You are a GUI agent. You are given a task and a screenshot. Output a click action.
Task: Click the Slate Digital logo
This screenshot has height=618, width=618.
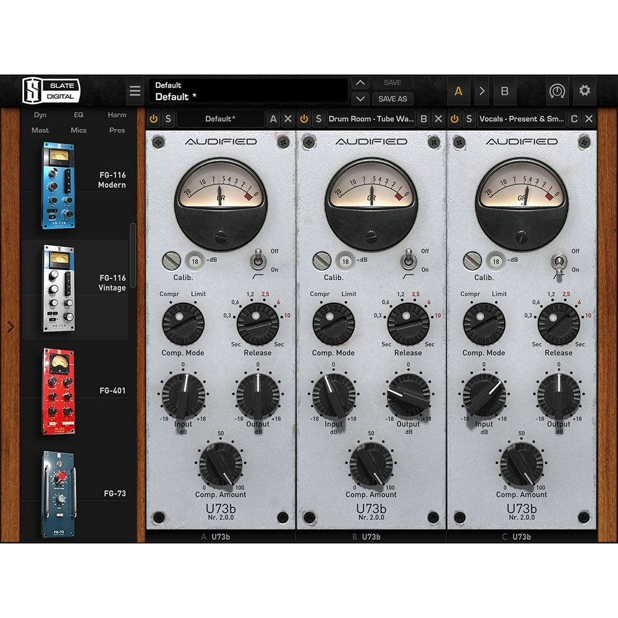pos(51,91)
